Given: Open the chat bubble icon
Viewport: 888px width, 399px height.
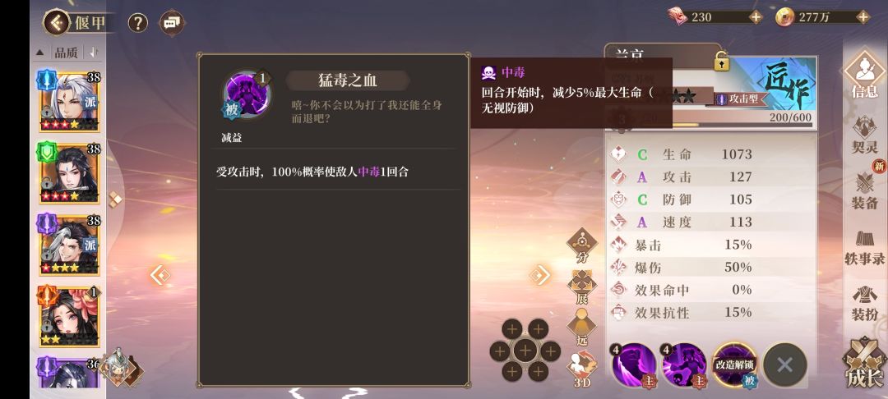Looking at the screenshot, I should point(172,23).
